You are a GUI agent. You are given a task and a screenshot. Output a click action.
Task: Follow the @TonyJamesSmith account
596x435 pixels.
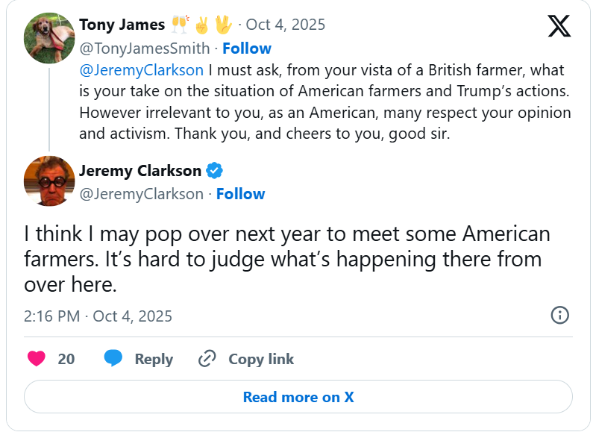tap(247, 48)
